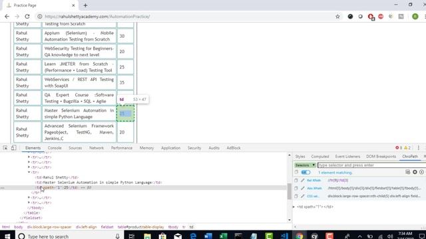The width and height of the screenshot is (426, 239).
Task: Open the DOM Breakpoints sidebar tab
Action: click(x=381, y=157)
